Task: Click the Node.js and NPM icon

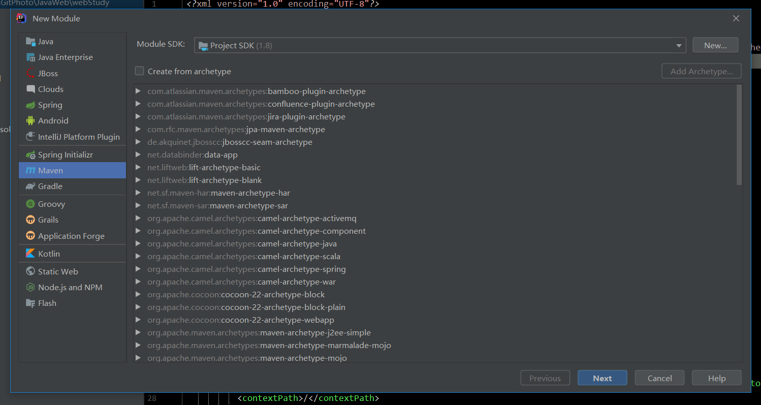Action: click(30, 287)
